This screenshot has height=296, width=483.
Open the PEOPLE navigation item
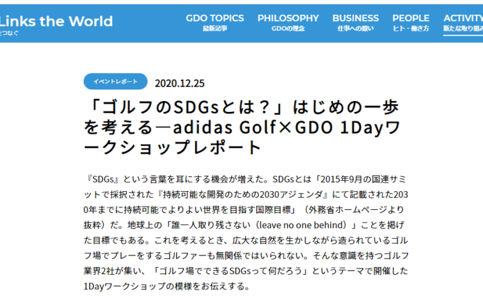(410, 18)
